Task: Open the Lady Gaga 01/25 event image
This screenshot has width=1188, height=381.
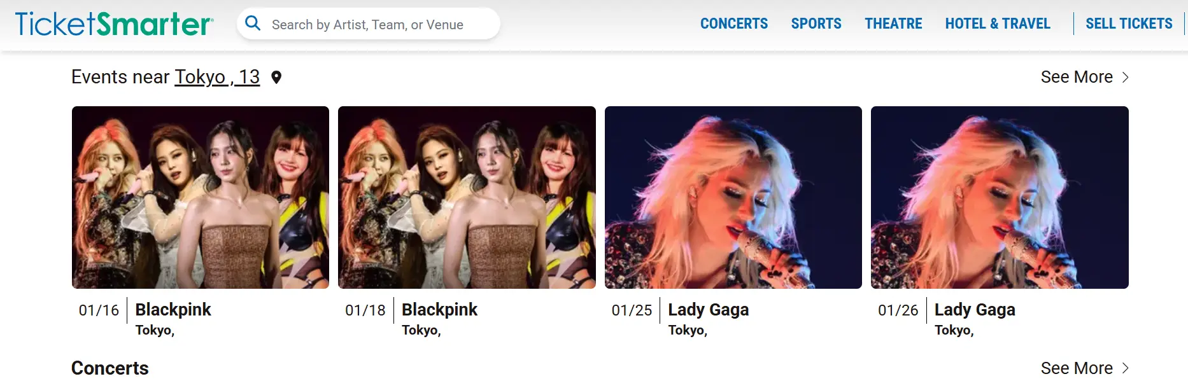Action: [733, 197]
